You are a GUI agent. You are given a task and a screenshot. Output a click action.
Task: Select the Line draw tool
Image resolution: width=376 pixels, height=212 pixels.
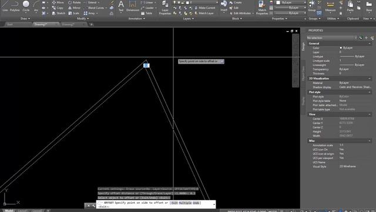5,6
